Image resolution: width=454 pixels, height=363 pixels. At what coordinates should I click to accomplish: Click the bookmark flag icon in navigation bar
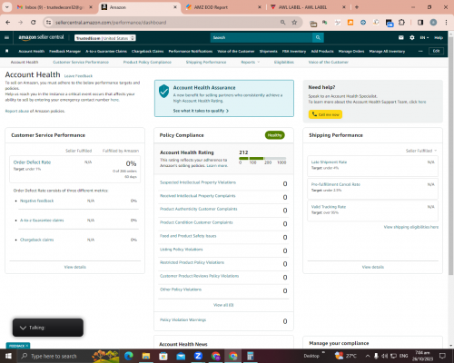click(7, 51)
